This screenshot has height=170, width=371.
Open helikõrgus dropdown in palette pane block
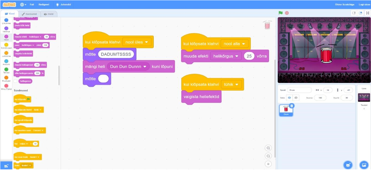27,45
